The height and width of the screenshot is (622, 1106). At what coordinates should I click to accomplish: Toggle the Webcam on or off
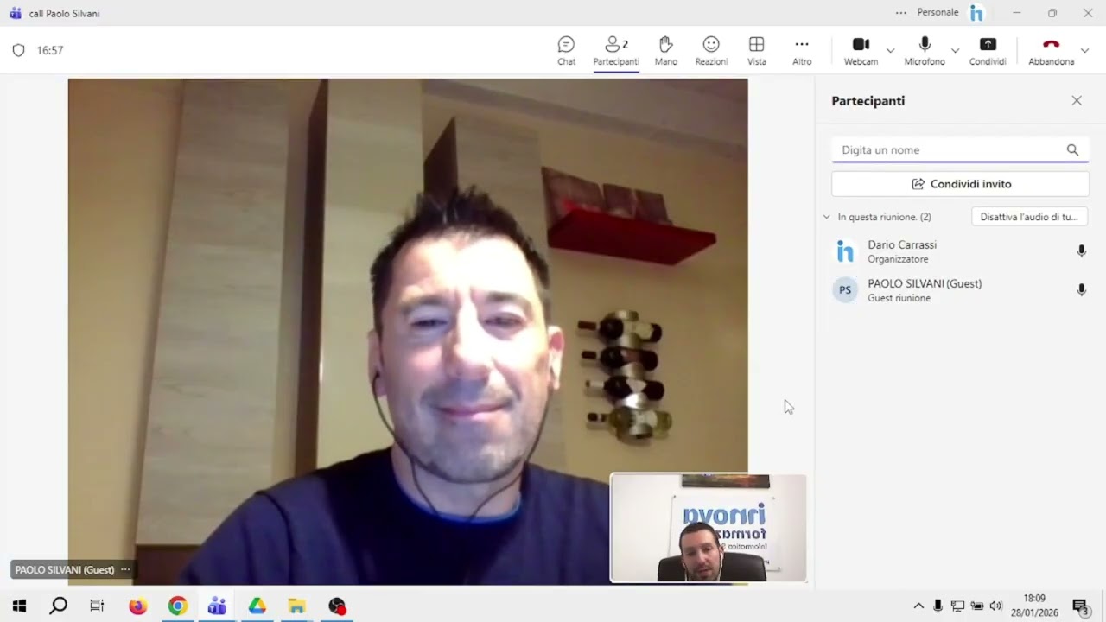[x=861, y=51]
